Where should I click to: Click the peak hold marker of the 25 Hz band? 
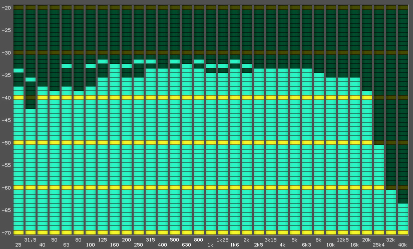[19, 70]
